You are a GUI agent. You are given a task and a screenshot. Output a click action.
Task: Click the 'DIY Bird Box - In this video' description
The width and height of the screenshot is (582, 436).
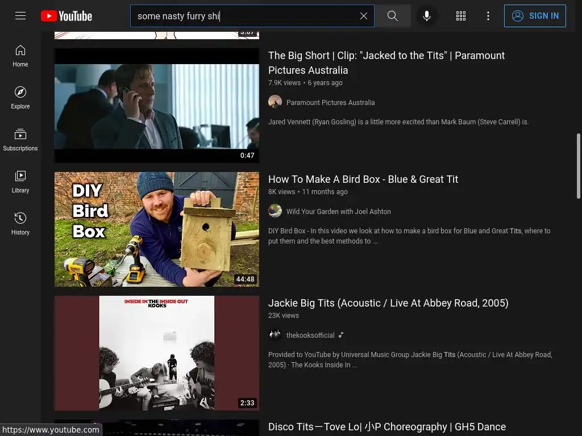pyautogui.click(x=409, y=236)
